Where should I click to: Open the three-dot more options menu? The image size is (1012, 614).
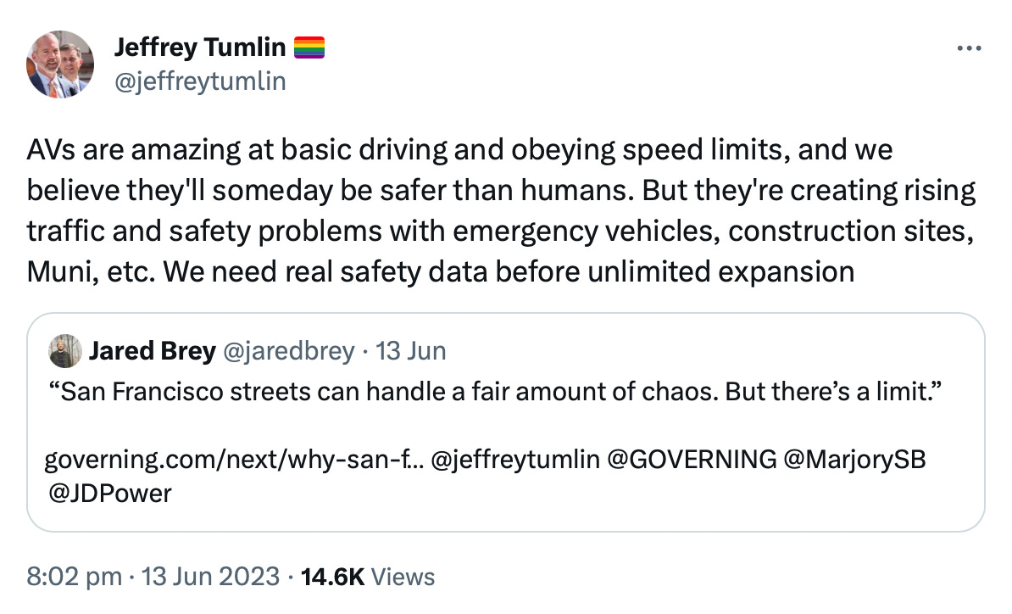coord(969,48)
